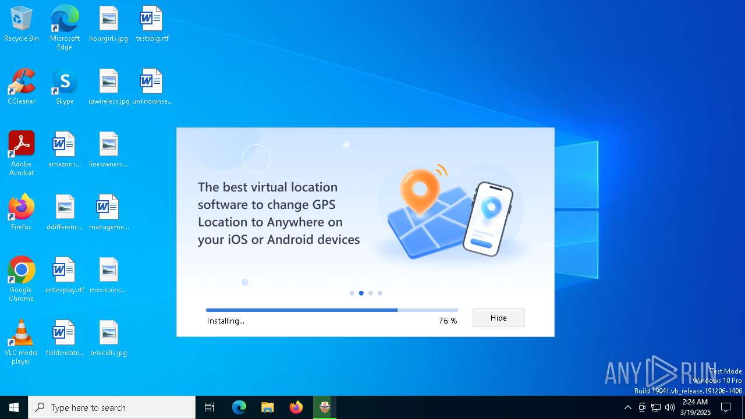Open Firefox desktop shortcut
Image resolution: width=745 pixels, height=419 pixels.
(x=22, y=213)
